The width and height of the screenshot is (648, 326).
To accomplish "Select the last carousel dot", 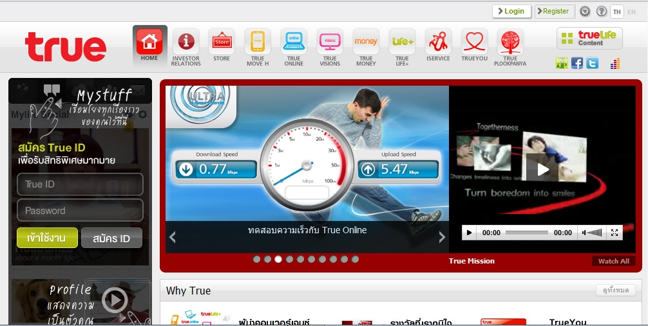I will click(x=355, y=259).
